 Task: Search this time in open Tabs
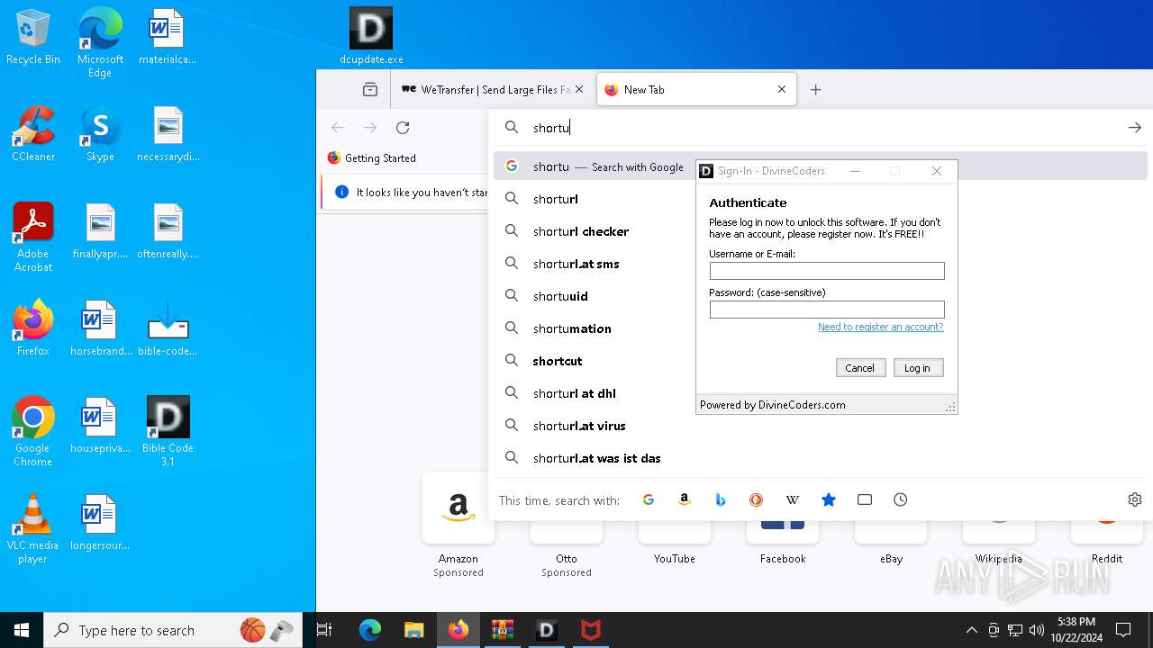865,499
